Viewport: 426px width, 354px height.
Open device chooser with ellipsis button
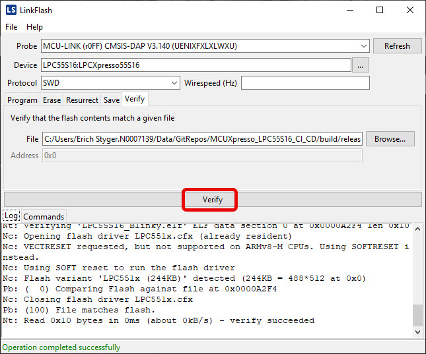(x=360, y=65)
